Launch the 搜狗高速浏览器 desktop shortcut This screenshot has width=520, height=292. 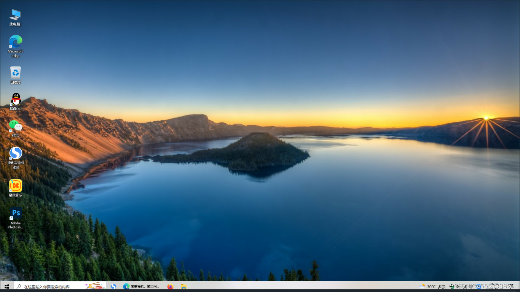tap(15, 154)
